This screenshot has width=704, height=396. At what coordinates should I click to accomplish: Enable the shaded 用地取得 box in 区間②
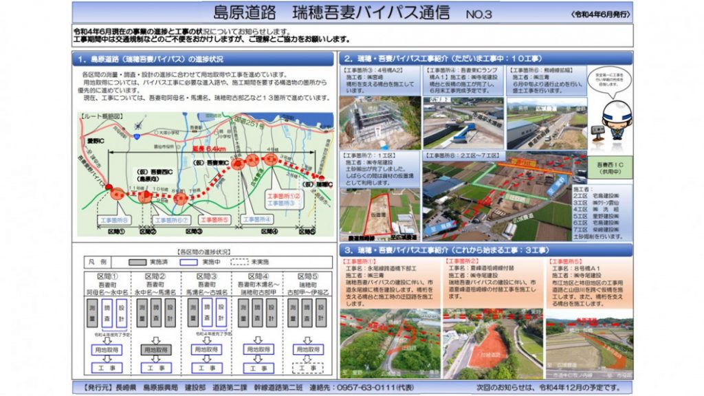click(x=156, y=350)
